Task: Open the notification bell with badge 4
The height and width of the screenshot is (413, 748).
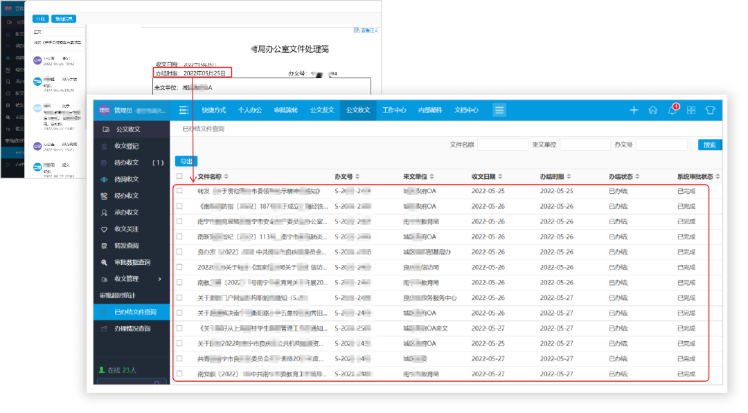Action: click(670, 109)
